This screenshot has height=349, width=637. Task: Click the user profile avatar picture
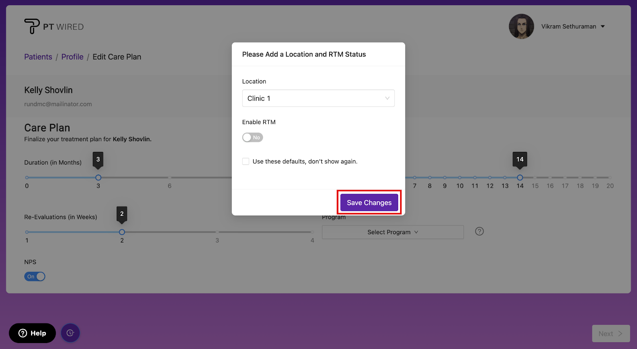(521, 27)
